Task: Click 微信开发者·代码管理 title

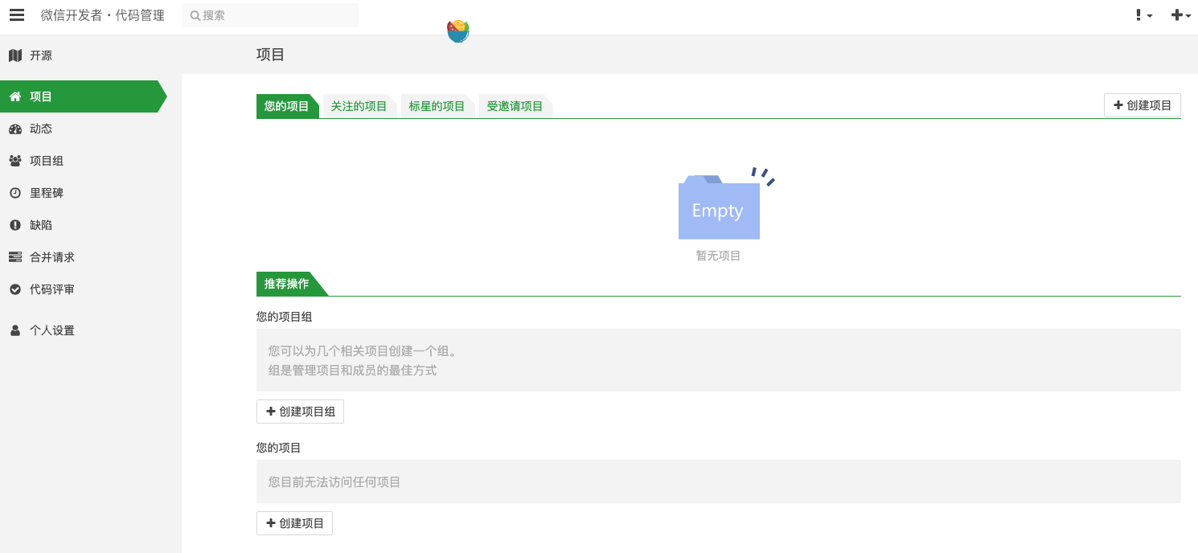Action: tap(103, 15)
